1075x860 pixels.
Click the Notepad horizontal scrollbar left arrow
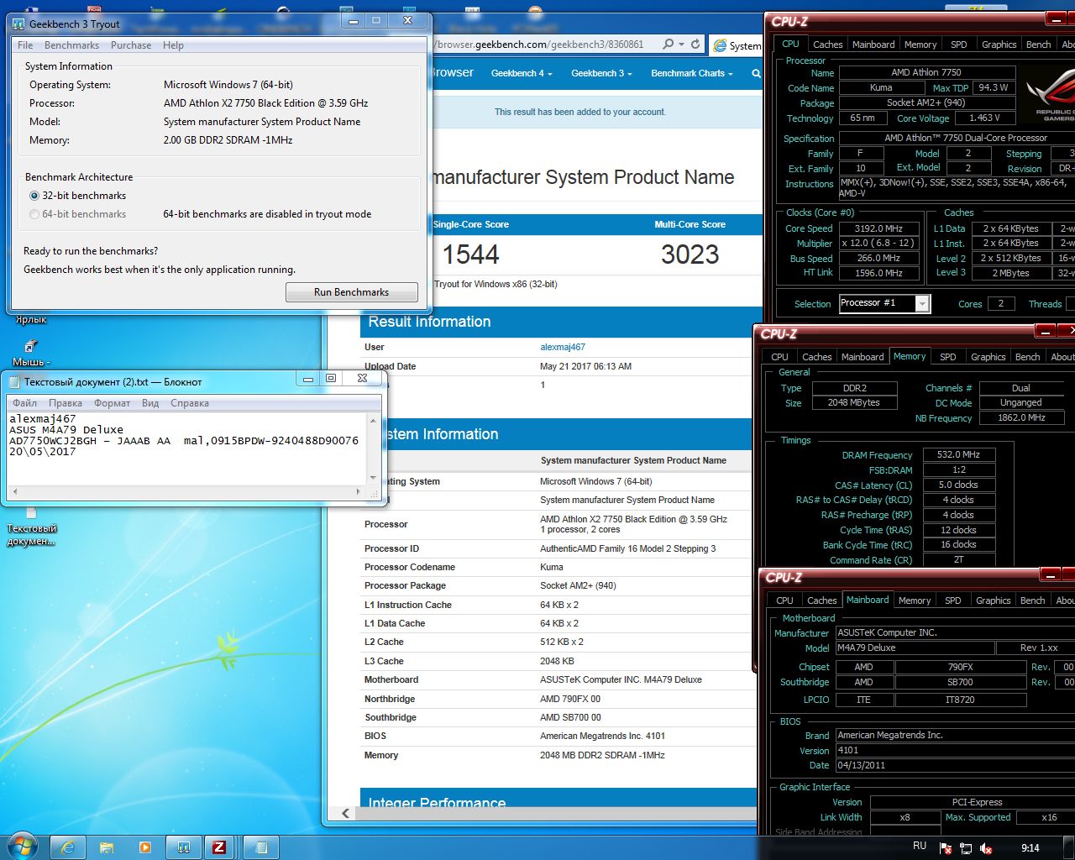[14, 491]
